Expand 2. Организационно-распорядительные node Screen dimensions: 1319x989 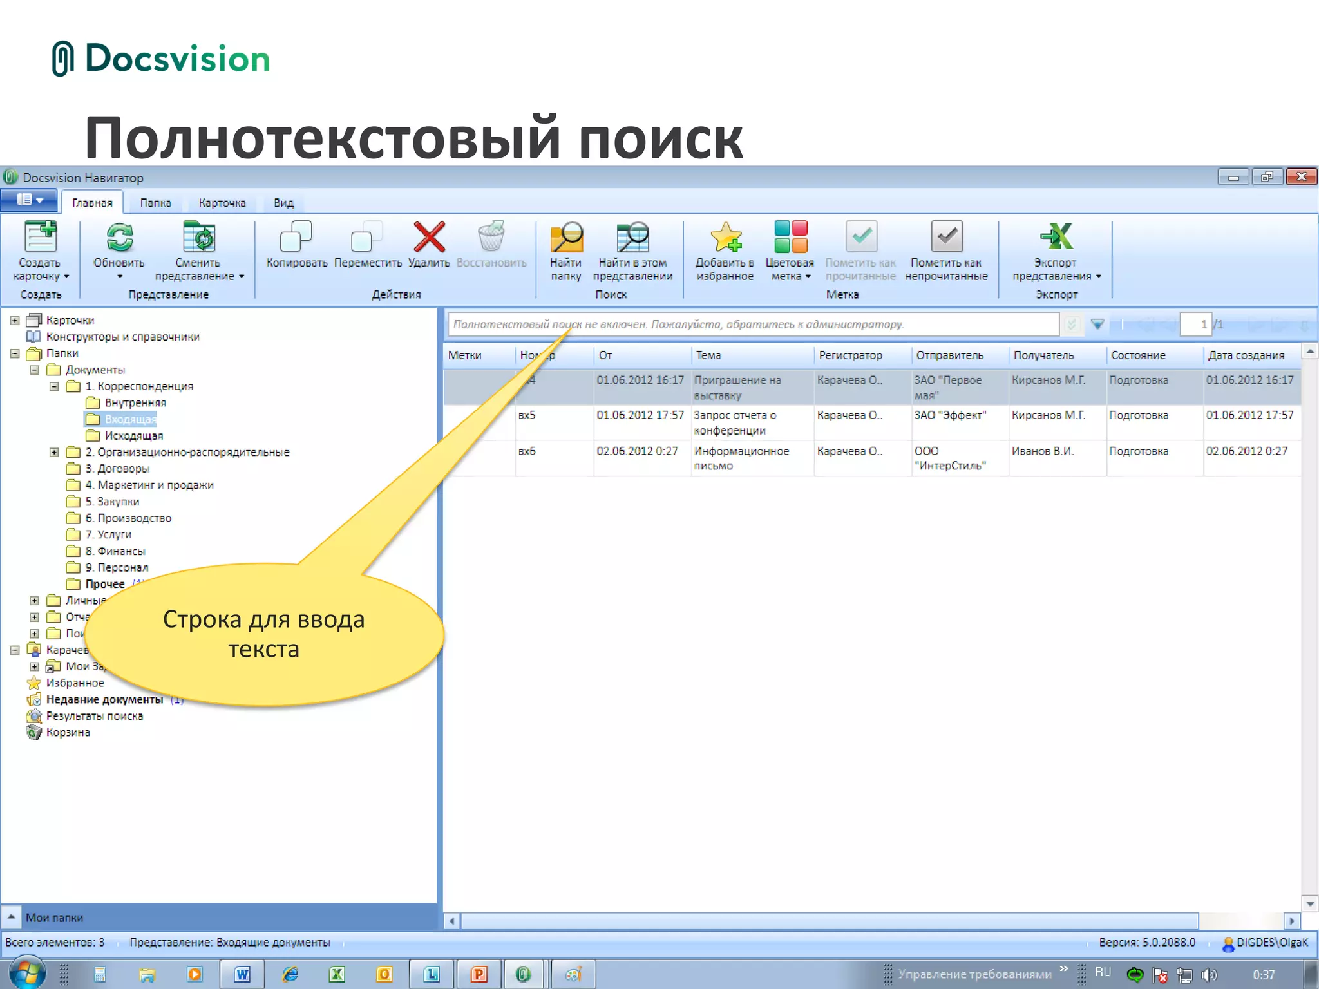(x=54, y=452)
